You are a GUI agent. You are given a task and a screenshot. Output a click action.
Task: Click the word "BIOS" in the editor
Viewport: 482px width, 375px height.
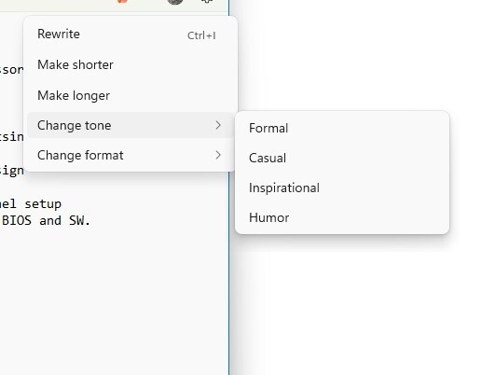pos(17,221)
